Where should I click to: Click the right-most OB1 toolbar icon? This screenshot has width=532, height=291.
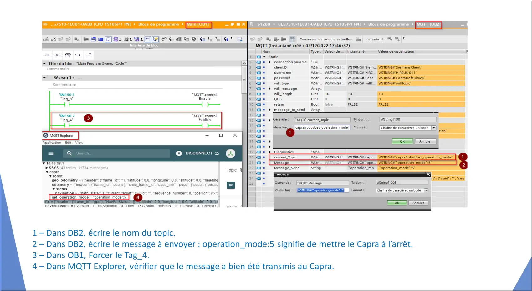pos(240,39)
